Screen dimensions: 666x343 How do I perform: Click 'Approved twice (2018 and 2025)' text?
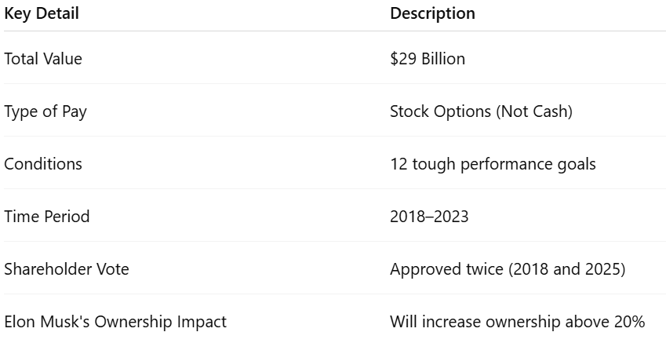[x=508, y=269]
